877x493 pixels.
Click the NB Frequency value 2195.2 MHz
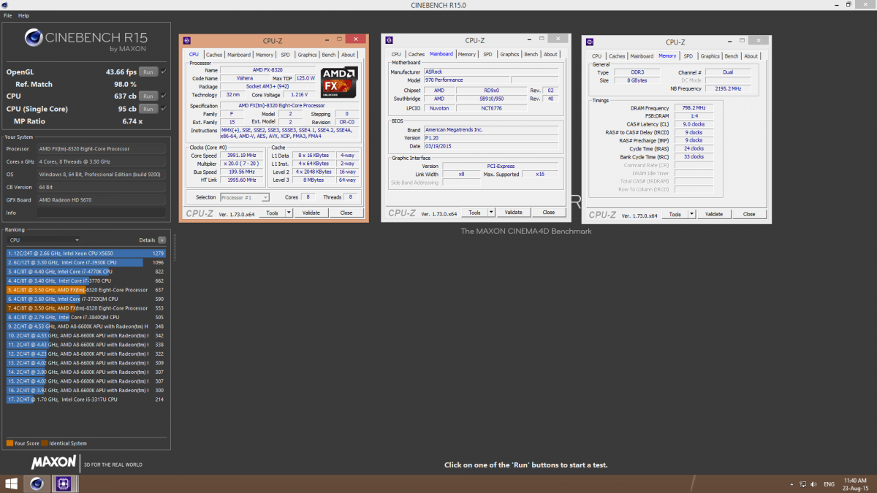pos(726,88)
